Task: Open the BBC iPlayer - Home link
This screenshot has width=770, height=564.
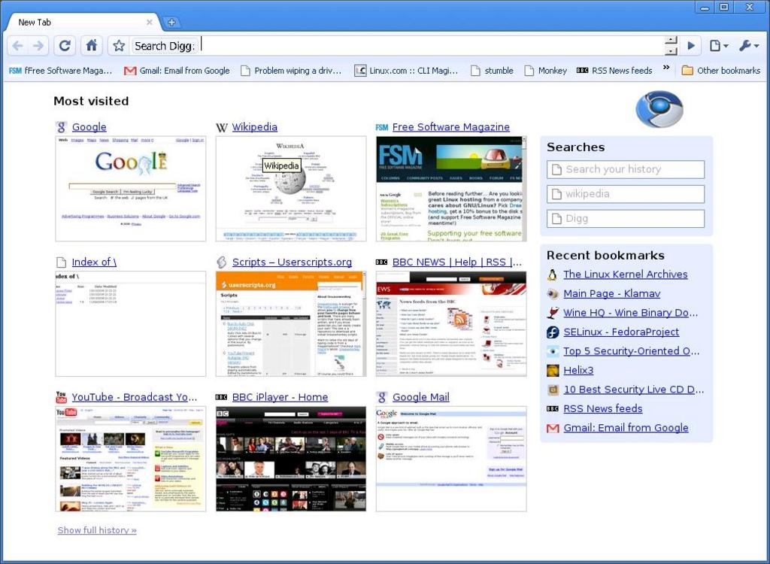Action: click(280, 397)
